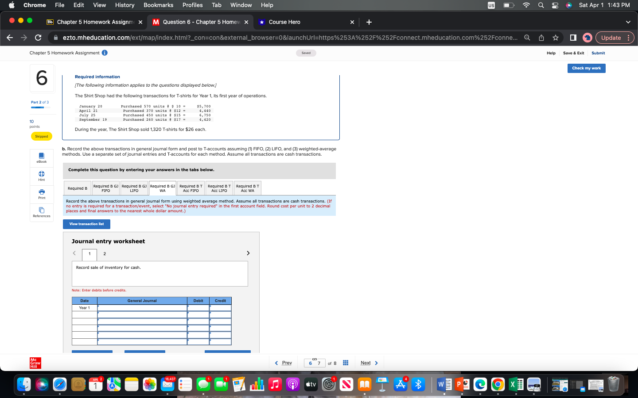Toggle the Chrome side panel
This screenshot has height=398, width=638.
tap(573, 38)
